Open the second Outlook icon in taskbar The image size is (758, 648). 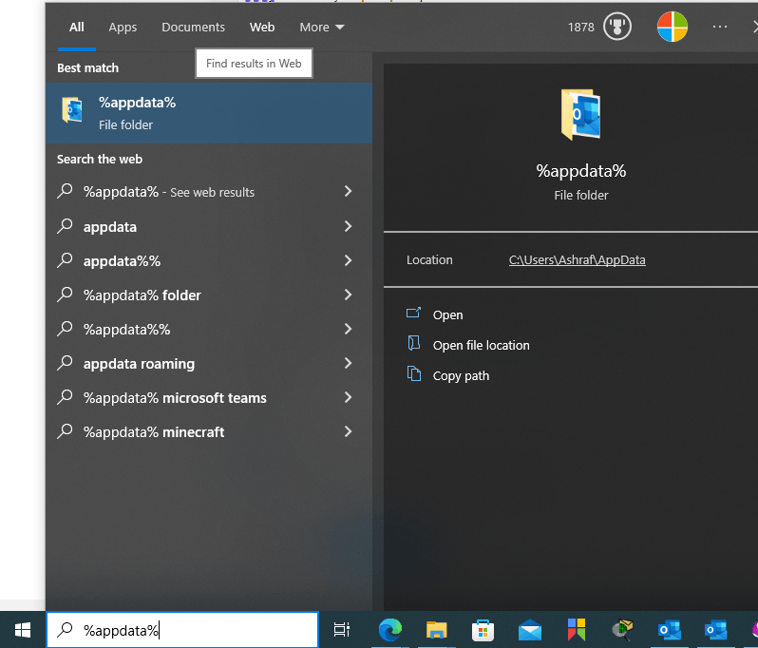click(x=716, y=630)
